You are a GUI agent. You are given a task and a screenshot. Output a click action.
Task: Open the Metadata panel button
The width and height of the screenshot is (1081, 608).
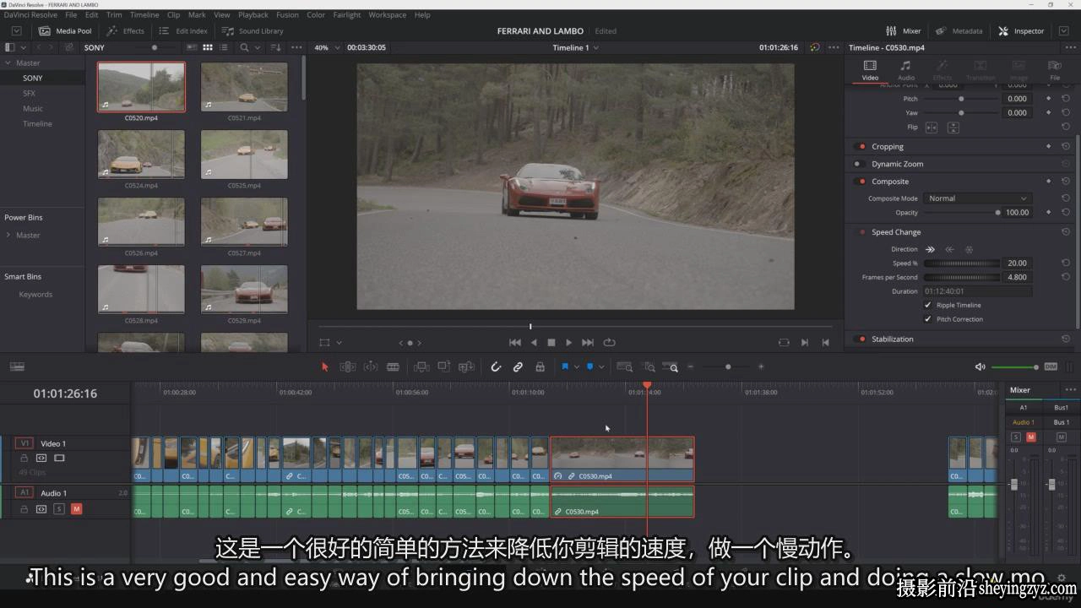click(x=959, y=30)
